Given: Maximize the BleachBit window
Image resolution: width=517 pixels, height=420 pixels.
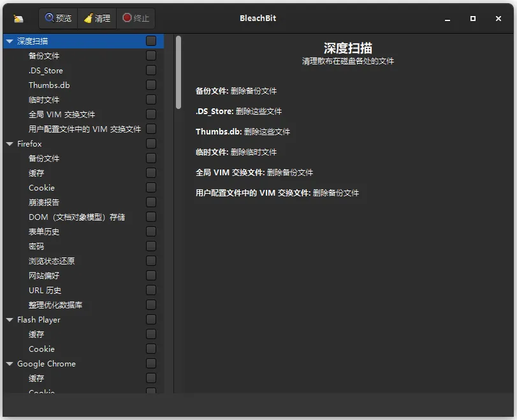Looking at the screenshot, I should [473, 18].
